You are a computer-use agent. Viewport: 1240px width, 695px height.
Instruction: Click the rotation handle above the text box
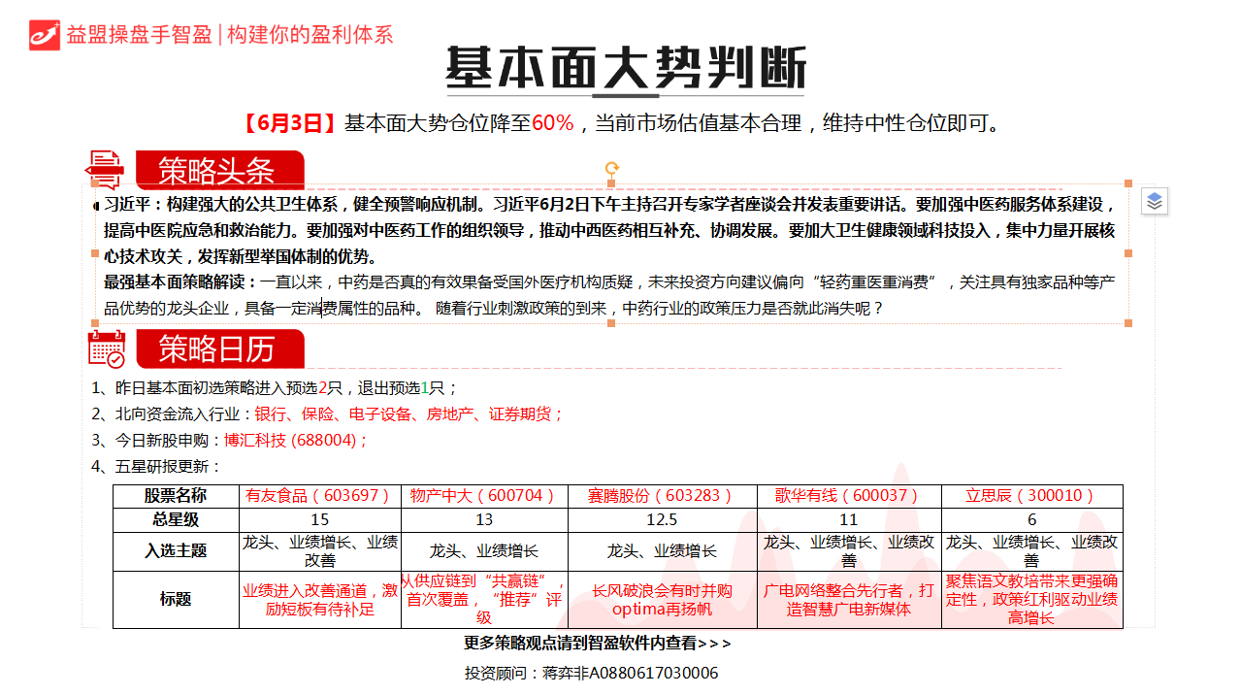click(612, 169)
